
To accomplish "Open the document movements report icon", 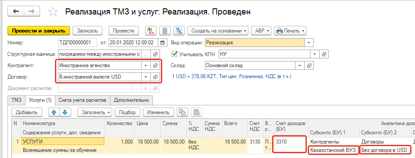I will 165,31.
